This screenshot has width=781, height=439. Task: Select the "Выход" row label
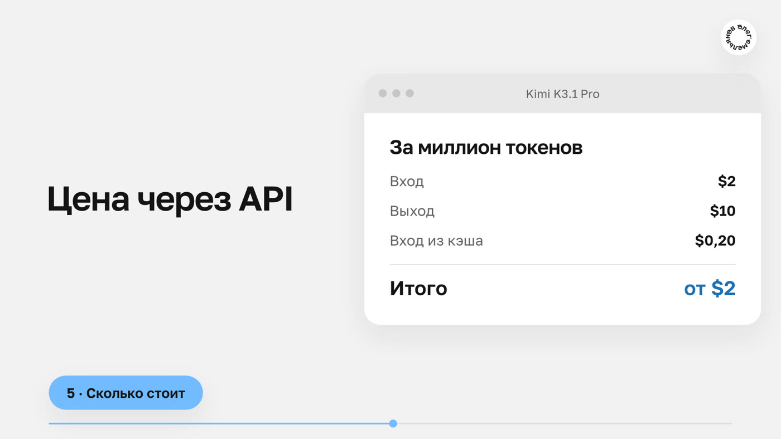point(412,211)
